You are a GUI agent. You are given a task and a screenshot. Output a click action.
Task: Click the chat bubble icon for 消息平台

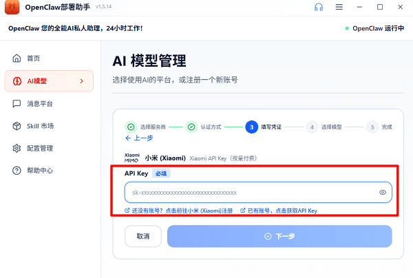pyautogui.click(x=17, y=104)
